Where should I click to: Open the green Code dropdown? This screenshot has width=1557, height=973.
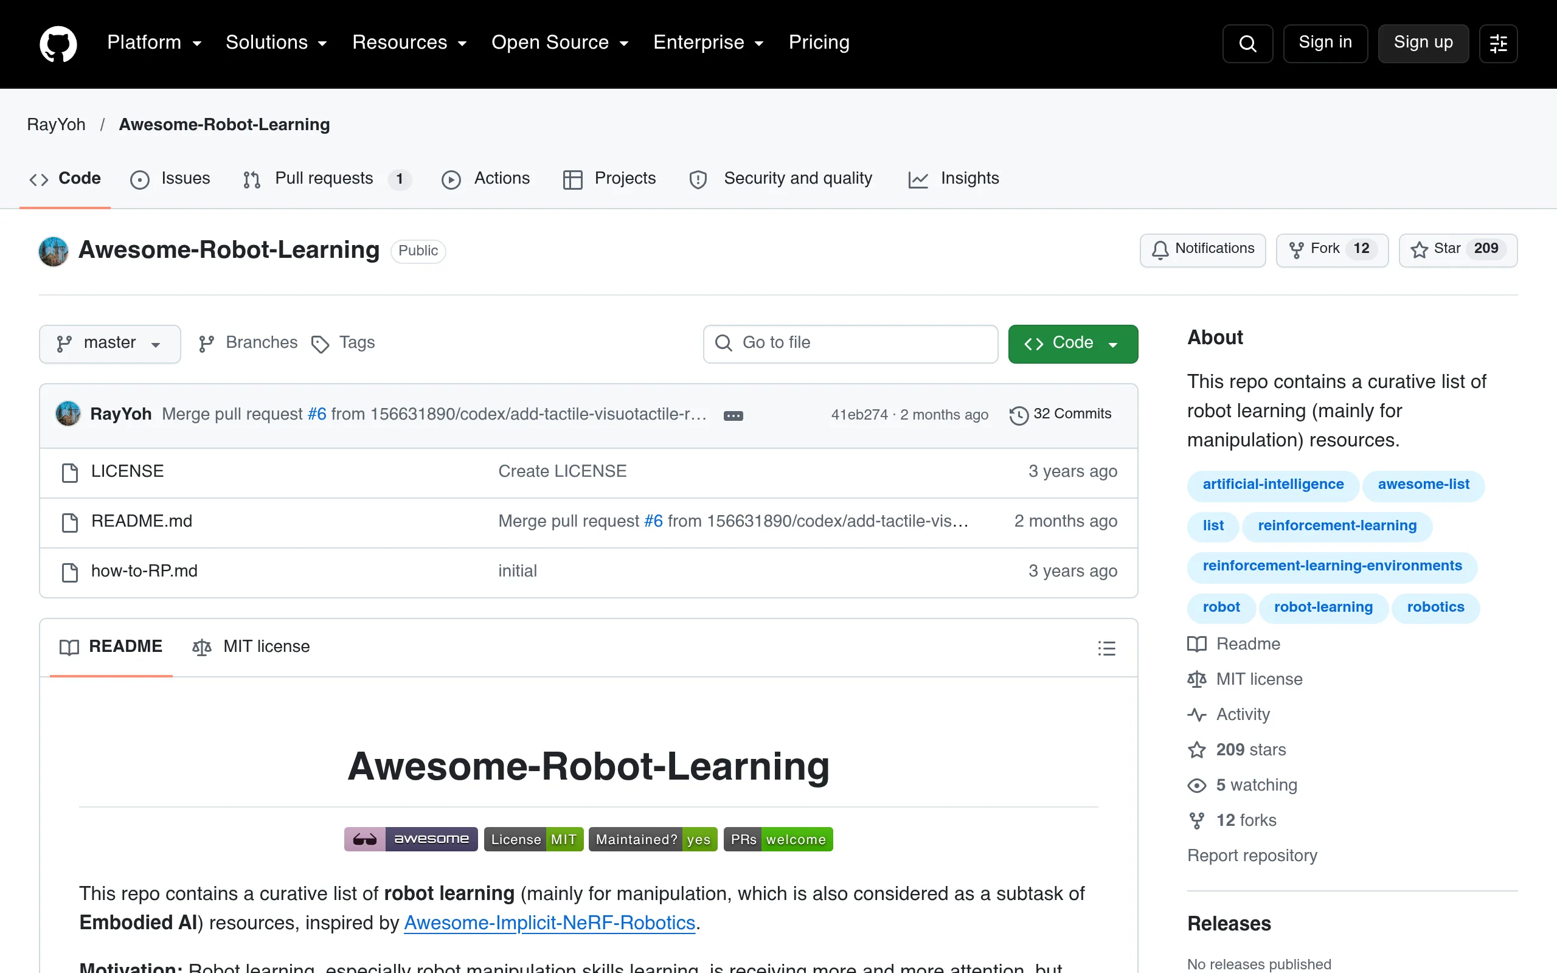(1072, 344)
